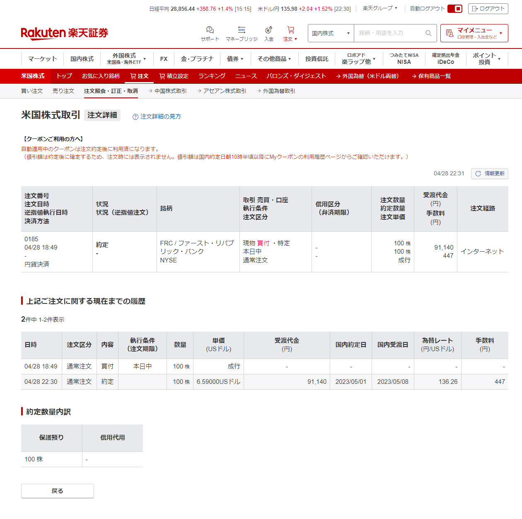Screen dimensions: 522x519
Task: Toggle the auto logout switch
Action: 454,9
